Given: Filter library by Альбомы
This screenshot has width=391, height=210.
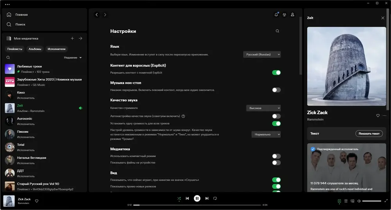Looking at the screenshot, I should pyautogui.click(x=35, y=49).
